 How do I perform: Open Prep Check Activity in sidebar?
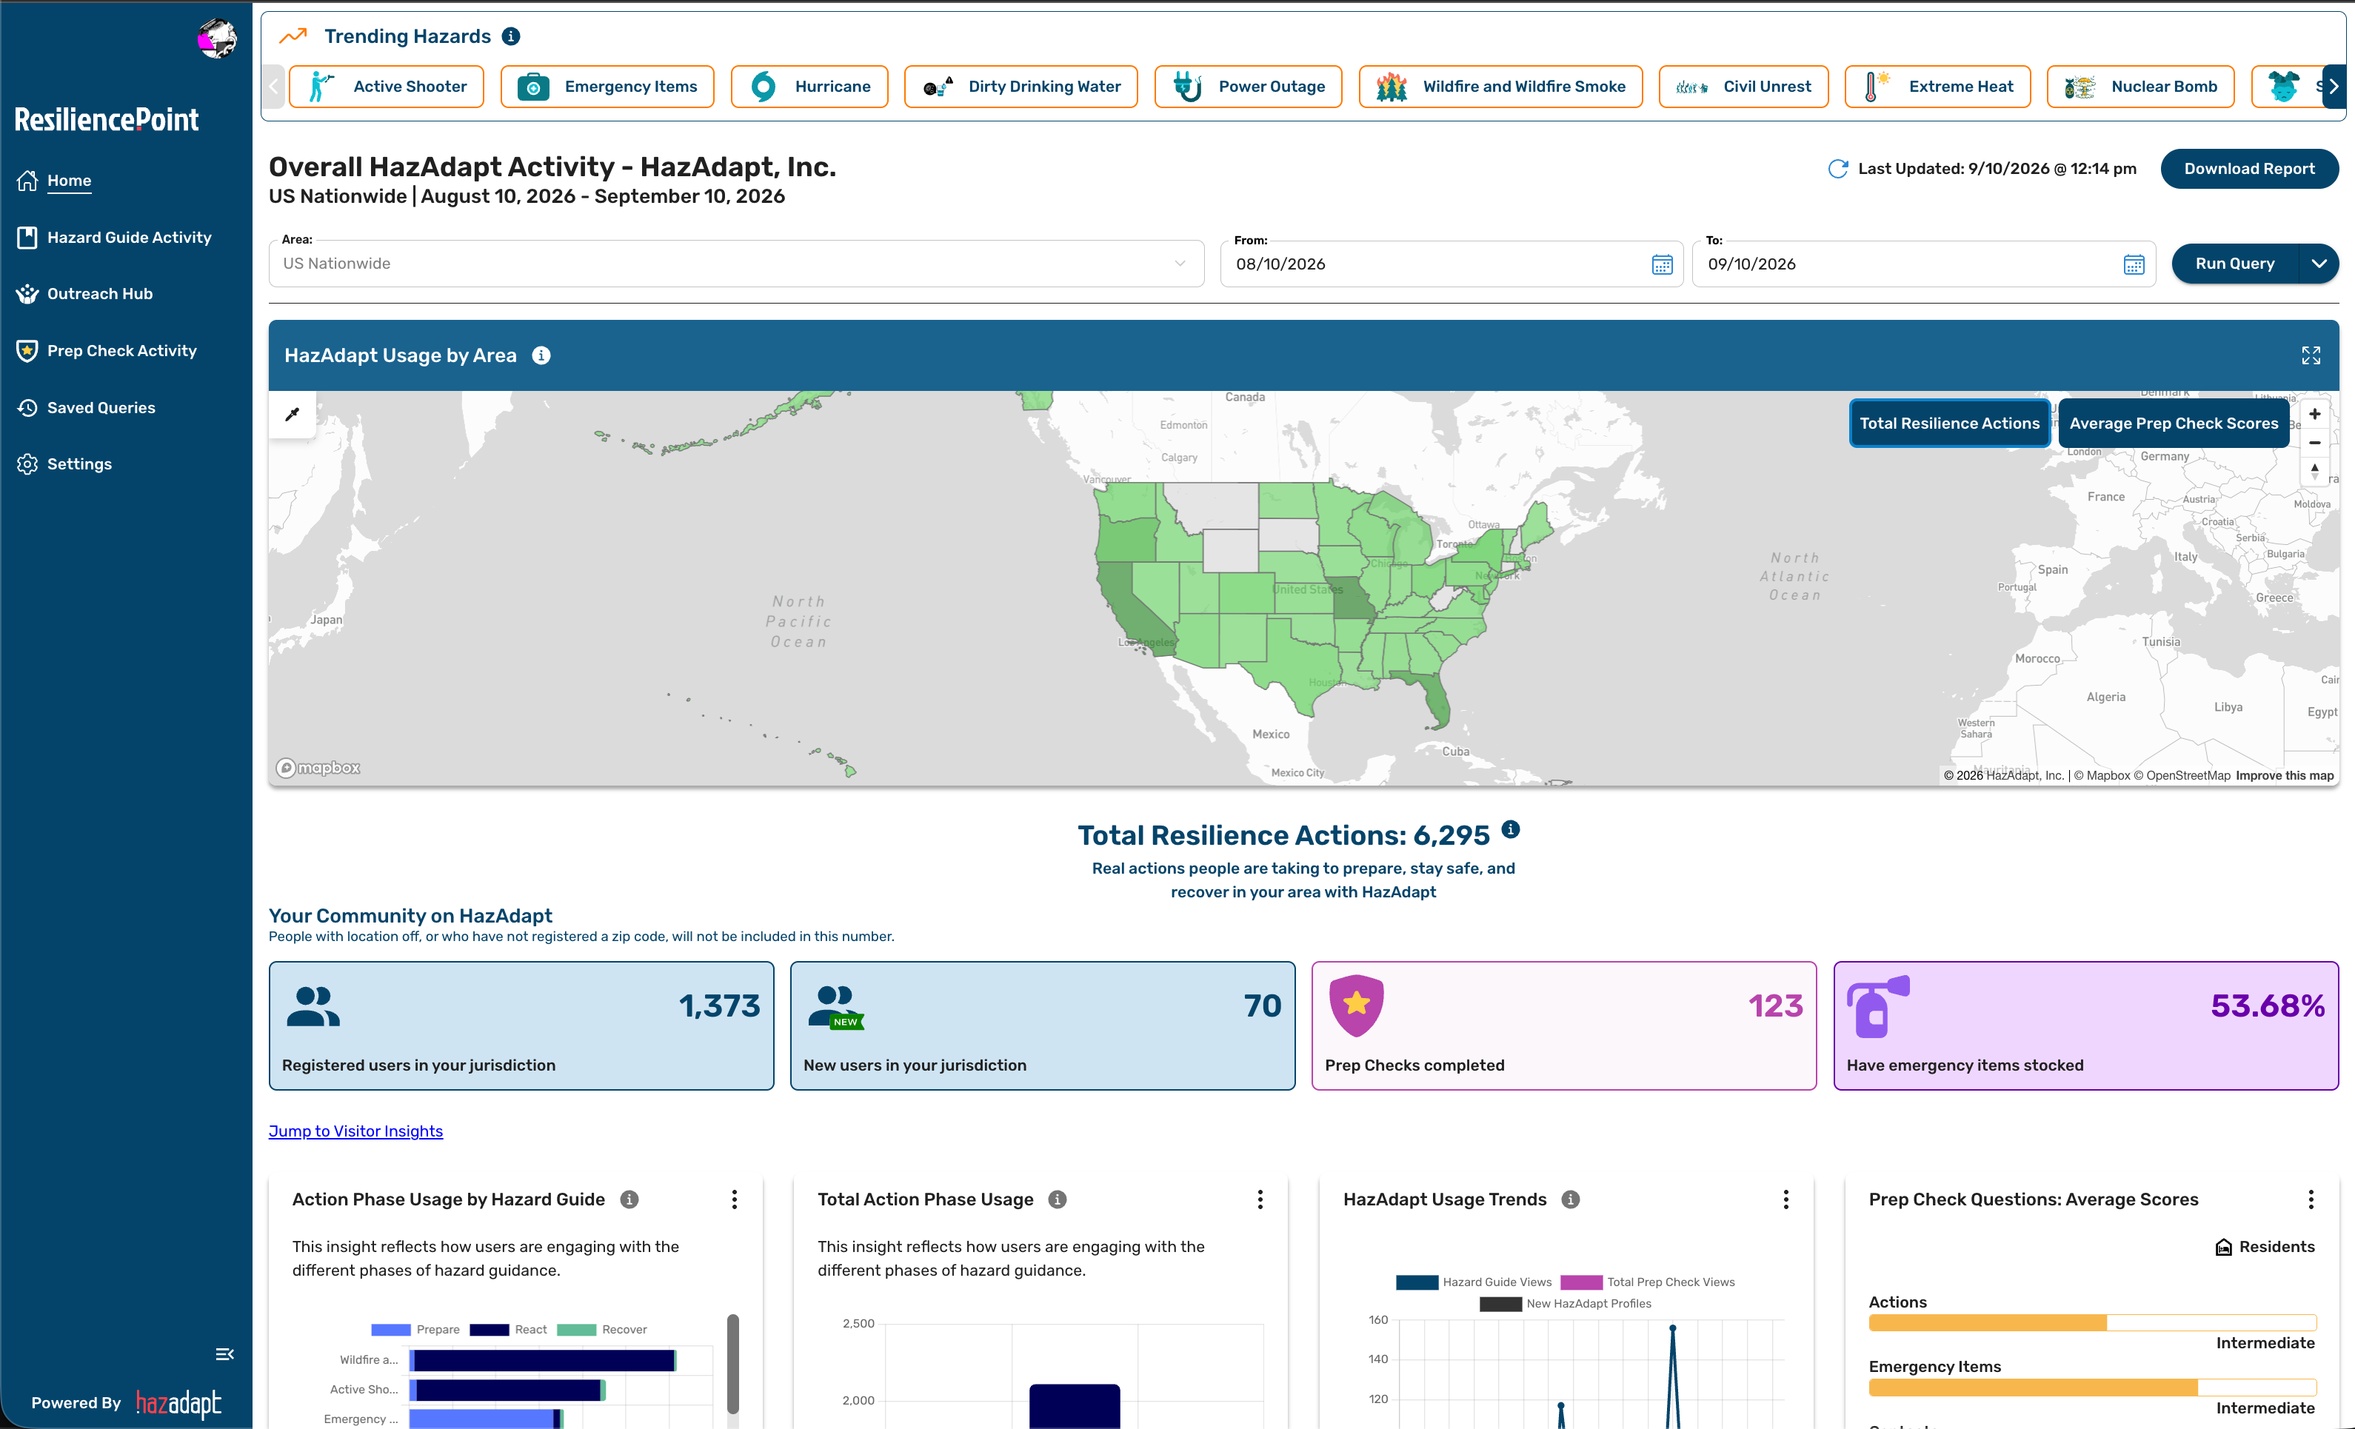106,351
